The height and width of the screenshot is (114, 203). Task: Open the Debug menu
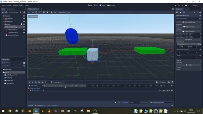[15, 5]
